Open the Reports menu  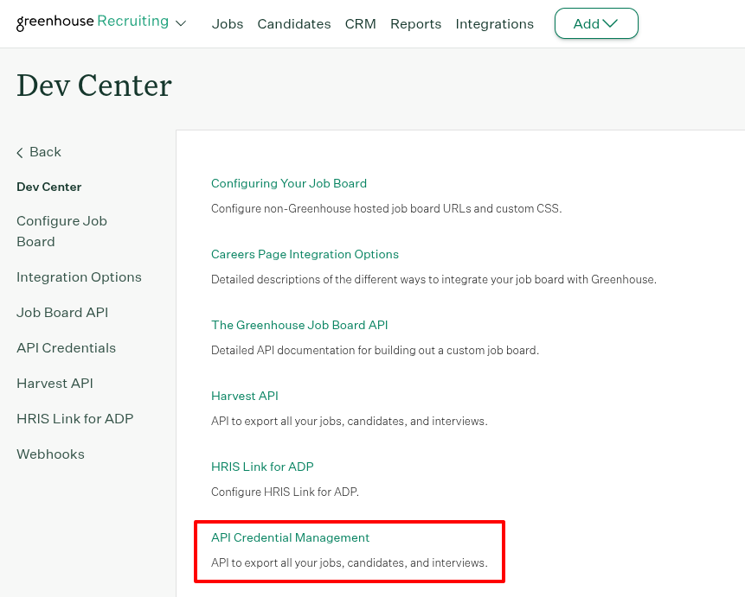[x=415, y=23]
